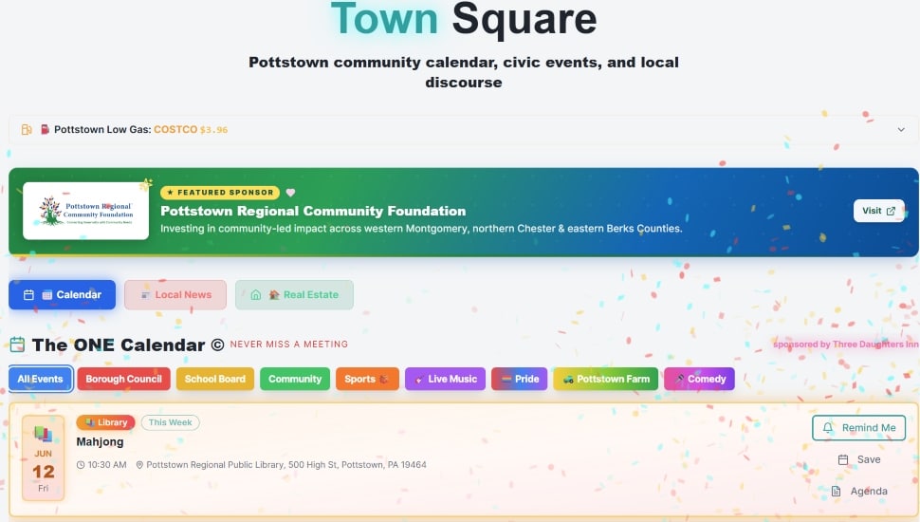920x522 pixels.
Task: Filter events by Sports
Action: click(367, 379)
